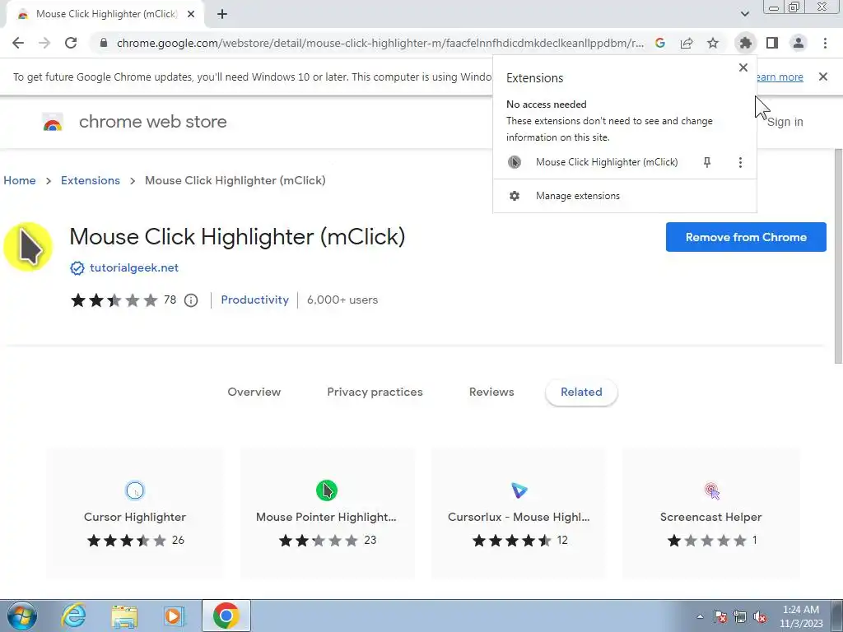
Task: Click the Action Center flag tray icon
Action: coord(720,617)
